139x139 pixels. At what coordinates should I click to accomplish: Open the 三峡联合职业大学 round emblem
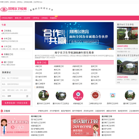95,95
